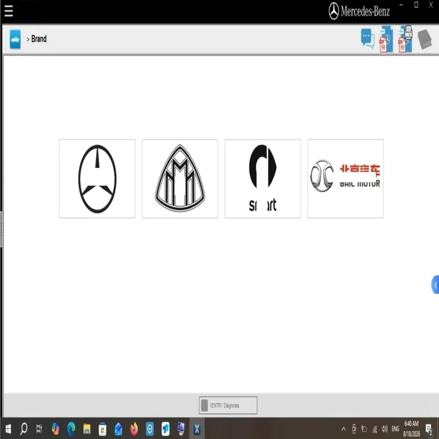Open the taskbar volume control

tap(385, 429)
